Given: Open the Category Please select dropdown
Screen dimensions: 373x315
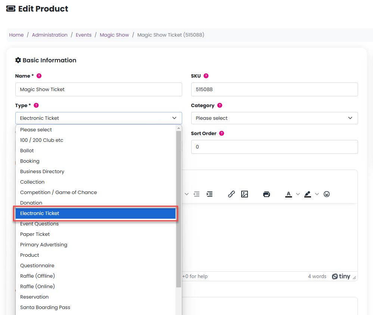Looking at the screenshot, I should tap(274, 118).
